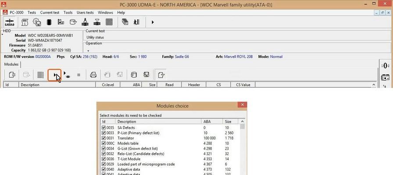
Task: Click the red PC-3000 icon in menu bar
Action: tap(5, 12)
